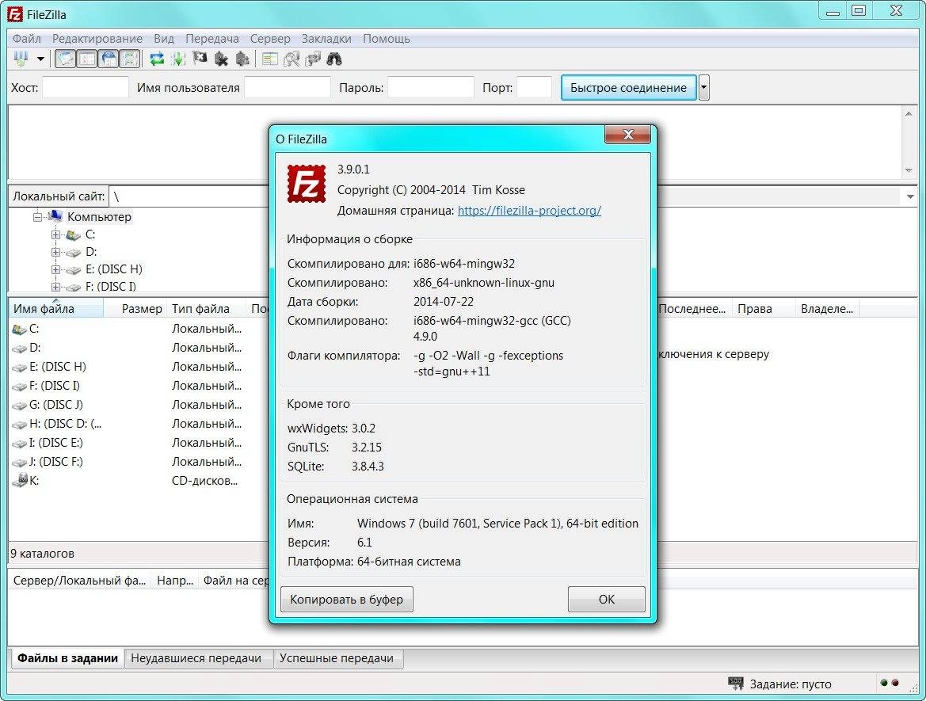This screenshot has width=926, height=701.
Task: Open the Site Manager dropdown arrow
Action: pyautogui.click(x=40, y=59)
